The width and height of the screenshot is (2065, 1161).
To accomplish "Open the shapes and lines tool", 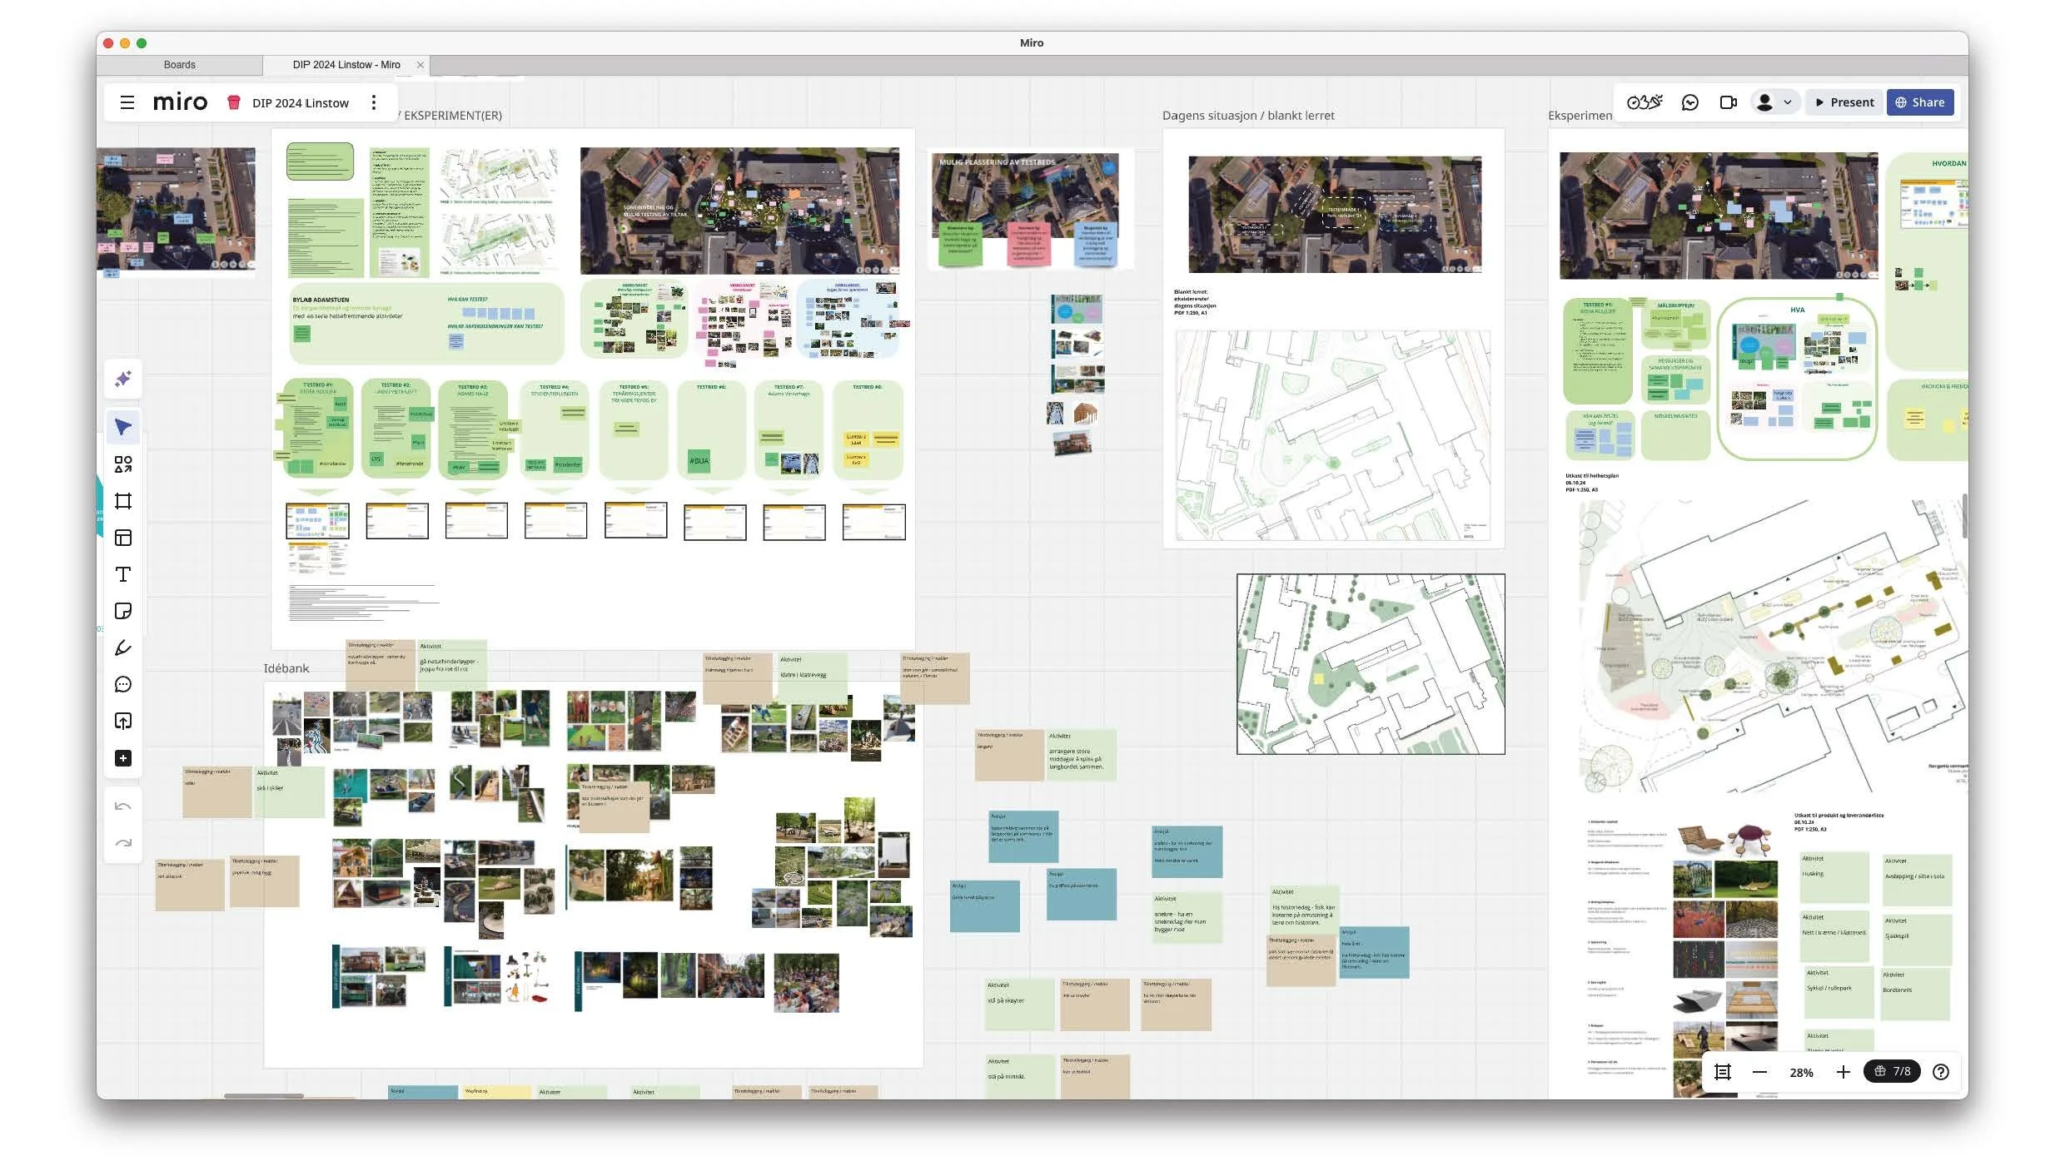I will [x=123, y=464].
